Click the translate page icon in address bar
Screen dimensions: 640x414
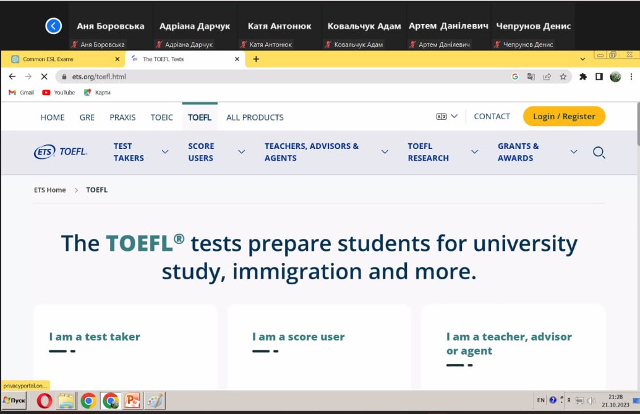click(x=531, y=77)
